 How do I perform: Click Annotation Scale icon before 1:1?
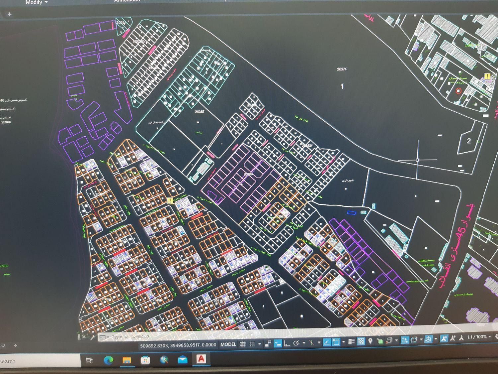click(461, 338)
